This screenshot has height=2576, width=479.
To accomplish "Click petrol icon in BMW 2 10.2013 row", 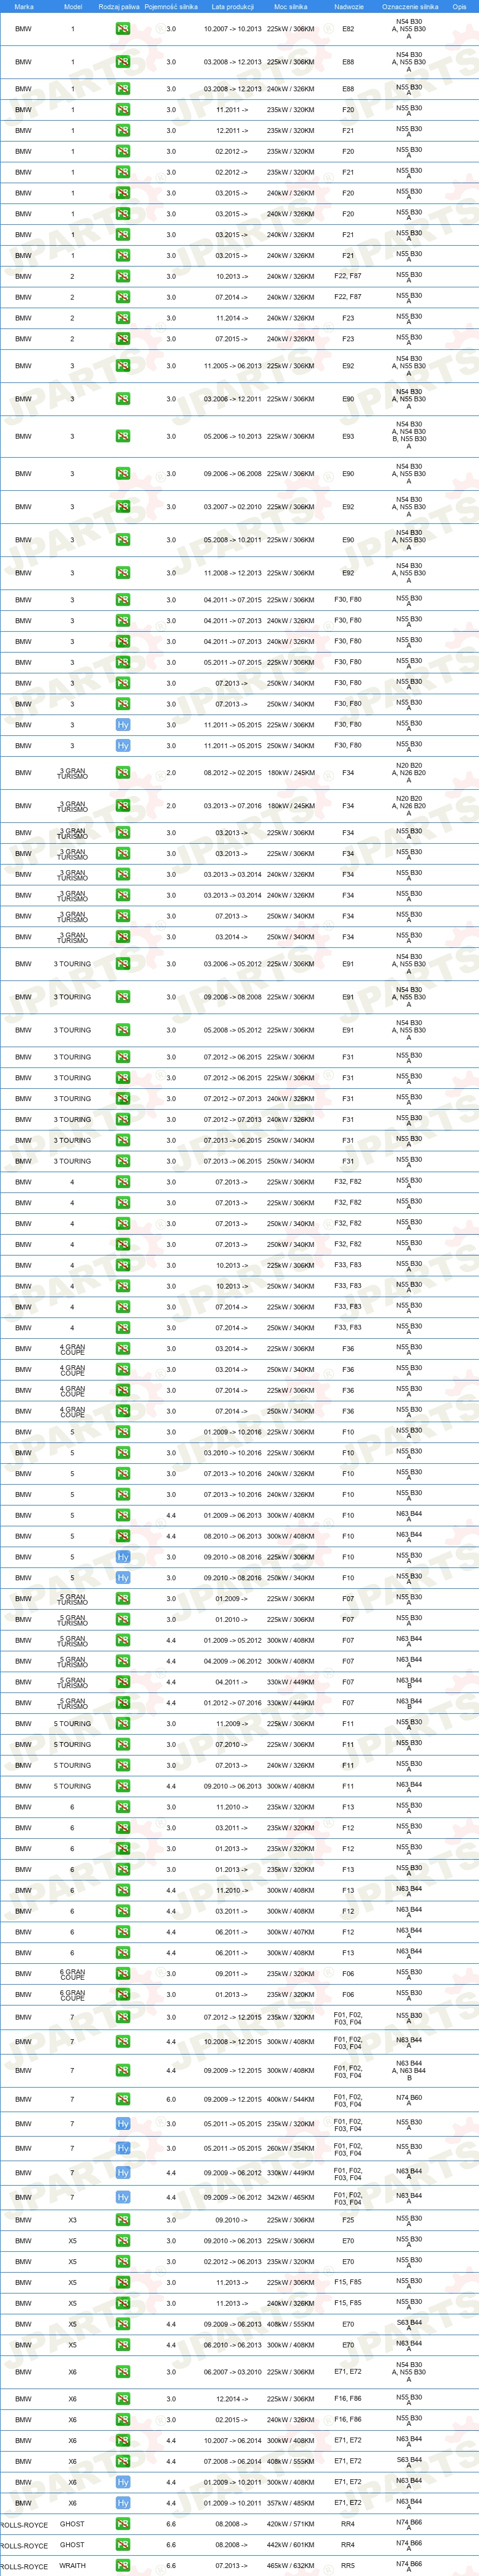I will coord(122,277).
